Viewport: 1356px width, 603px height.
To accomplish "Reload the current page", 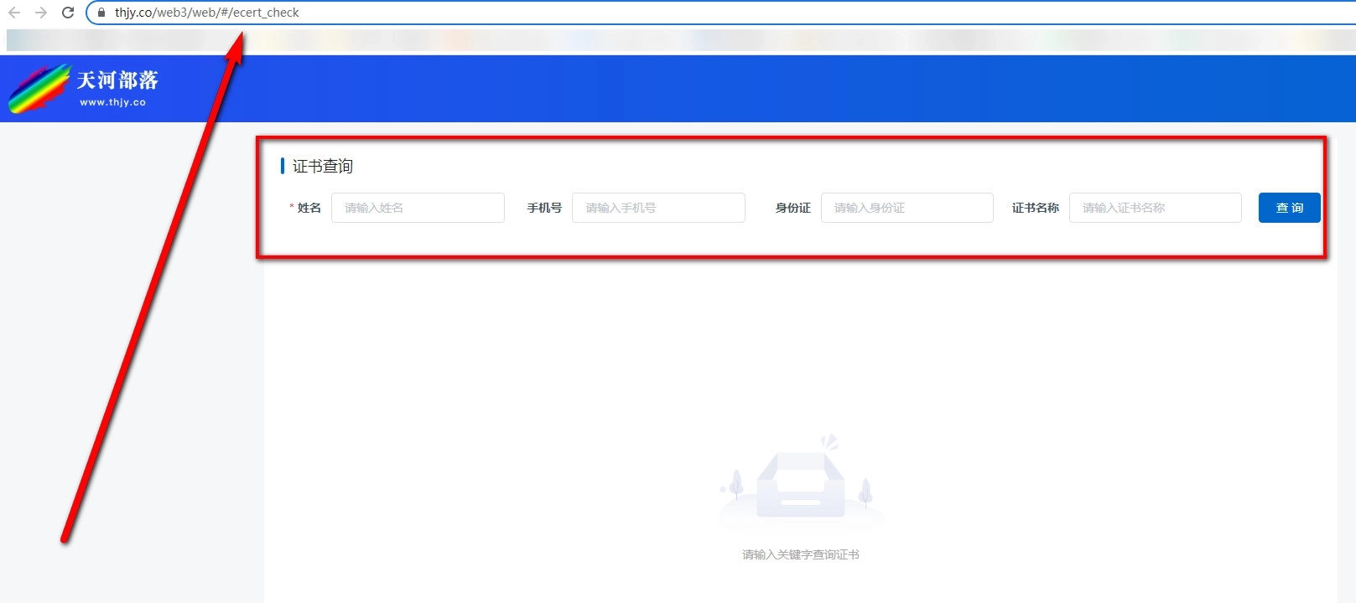I will [x=68, y=13].
